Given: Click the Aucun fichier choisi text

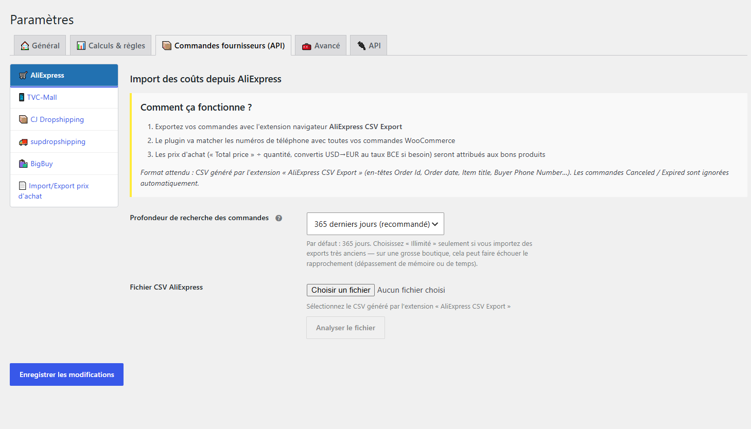Looking at the screenshot, I should 411,290.
